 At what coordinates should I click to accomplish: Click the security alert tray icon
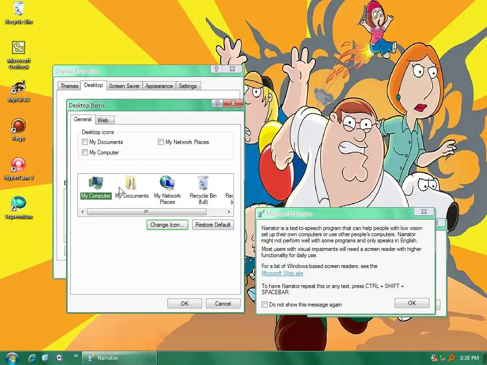coord(434,358)
